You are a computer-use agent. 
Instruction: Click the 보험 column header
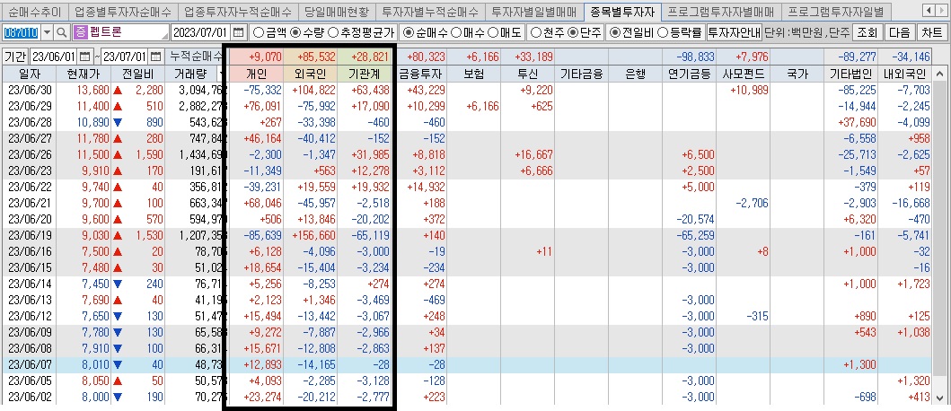(x=474, y=74)
